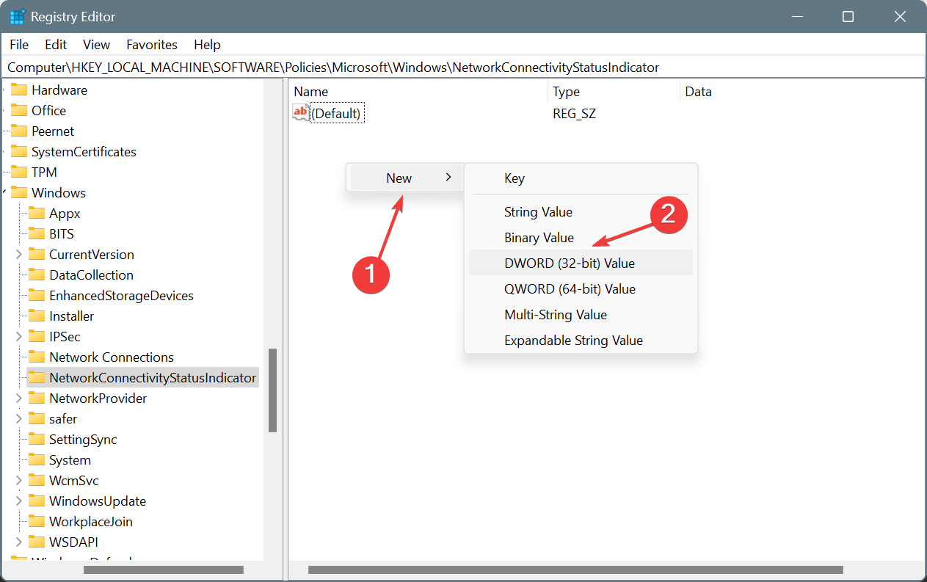Click the WcmSvc folder icon
The image size is (927, 582).
37,480
